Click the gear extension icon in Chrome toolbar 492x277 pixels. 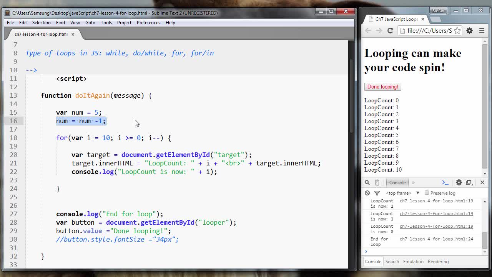pos(469,31)
